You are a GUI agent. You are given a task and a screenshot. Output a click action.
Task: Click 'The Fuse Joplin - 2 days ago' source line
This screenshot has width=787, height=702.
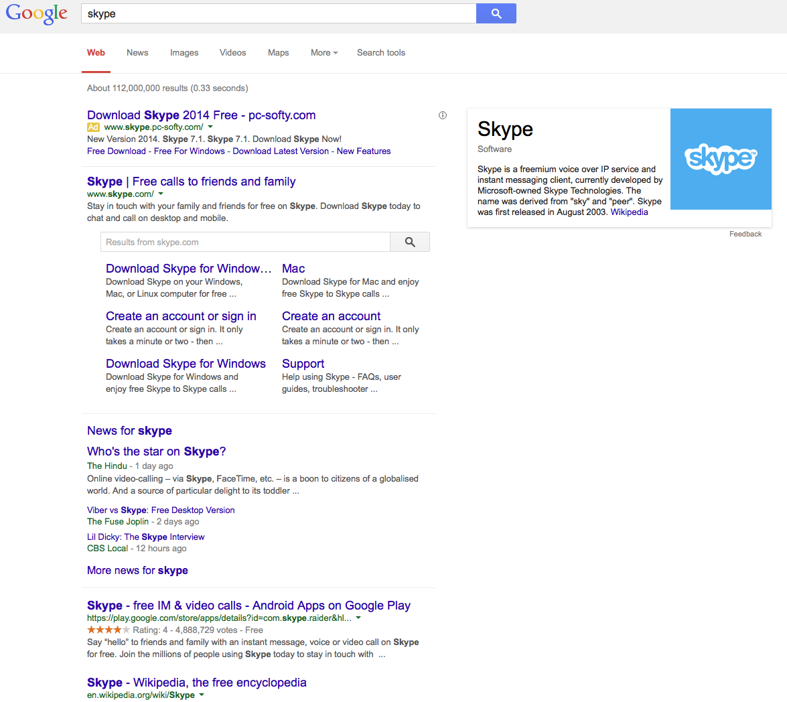coord(143,521)
